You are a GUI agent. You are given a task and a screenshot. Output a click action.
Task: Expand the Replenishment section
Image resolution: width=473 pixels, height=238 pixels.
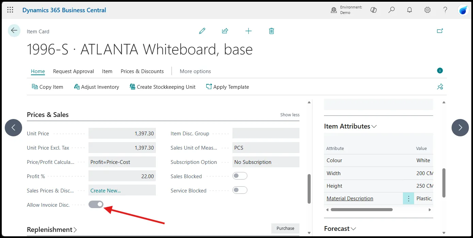52,230
